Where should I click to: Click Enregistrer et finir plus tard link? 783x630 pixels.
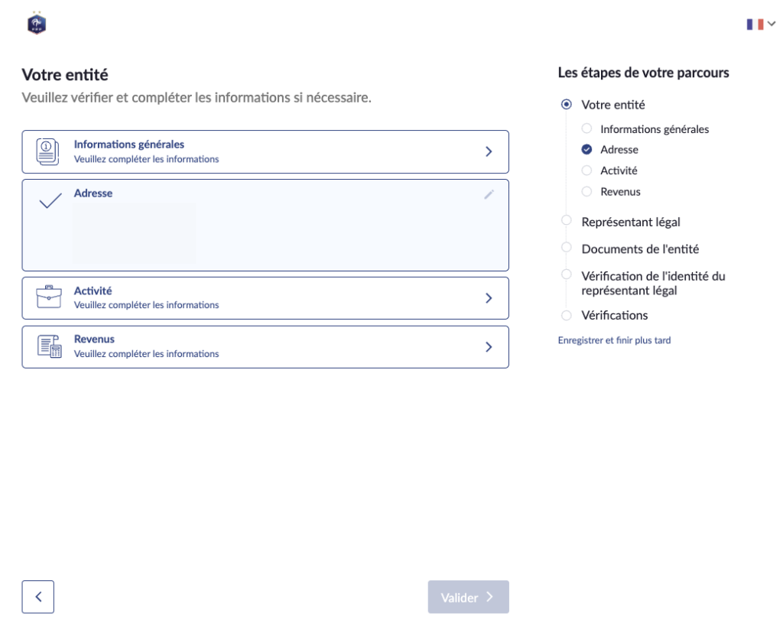(x=614, y=340)
